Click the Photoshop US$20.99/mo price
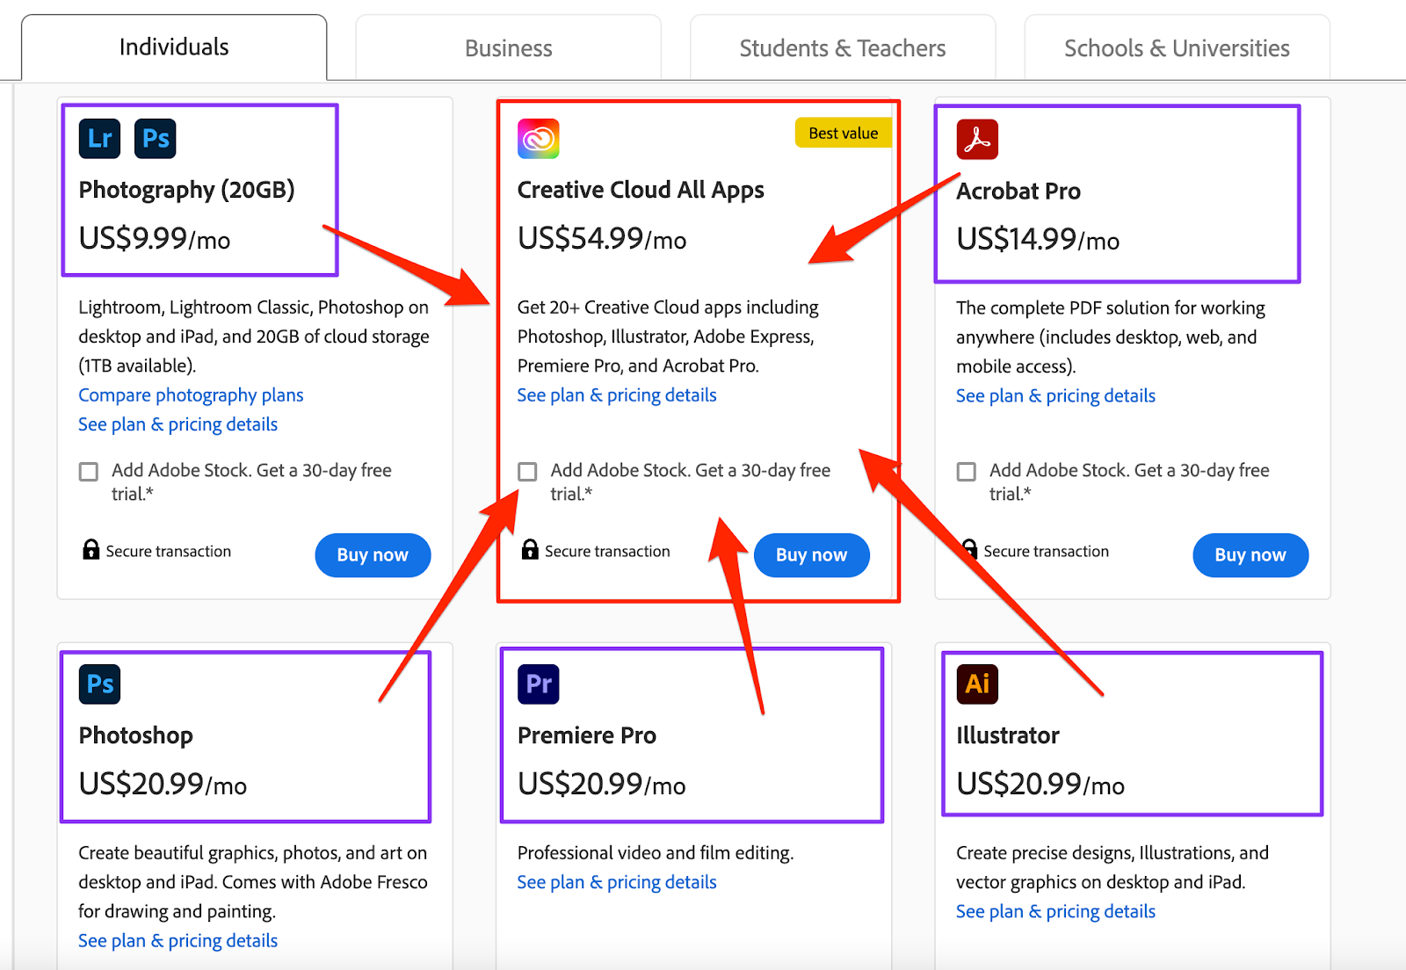This screenshot has height=970, width=1406. [163, 784]
